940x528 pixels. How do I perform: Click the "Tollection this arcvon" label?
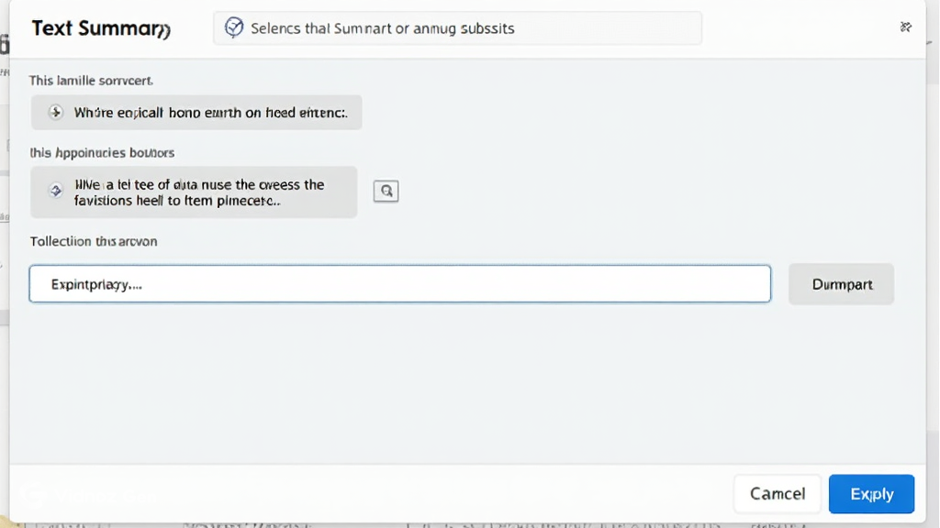click(x=94, y=242)
